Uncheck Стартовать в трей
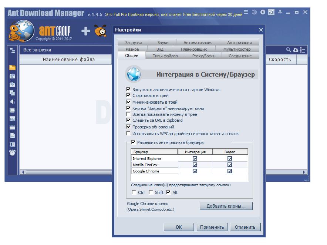The image size is (327, 245). click(x=128, y=95)
